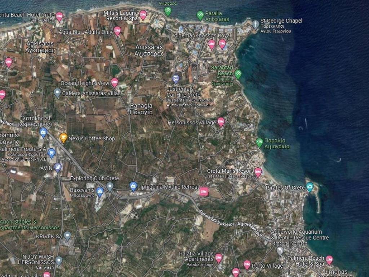The height and width of the screenshot is (277, 369).
Task: Click the Hersonissos Village hotel marker
Action: pyautogui.click(x=221, y=122)
